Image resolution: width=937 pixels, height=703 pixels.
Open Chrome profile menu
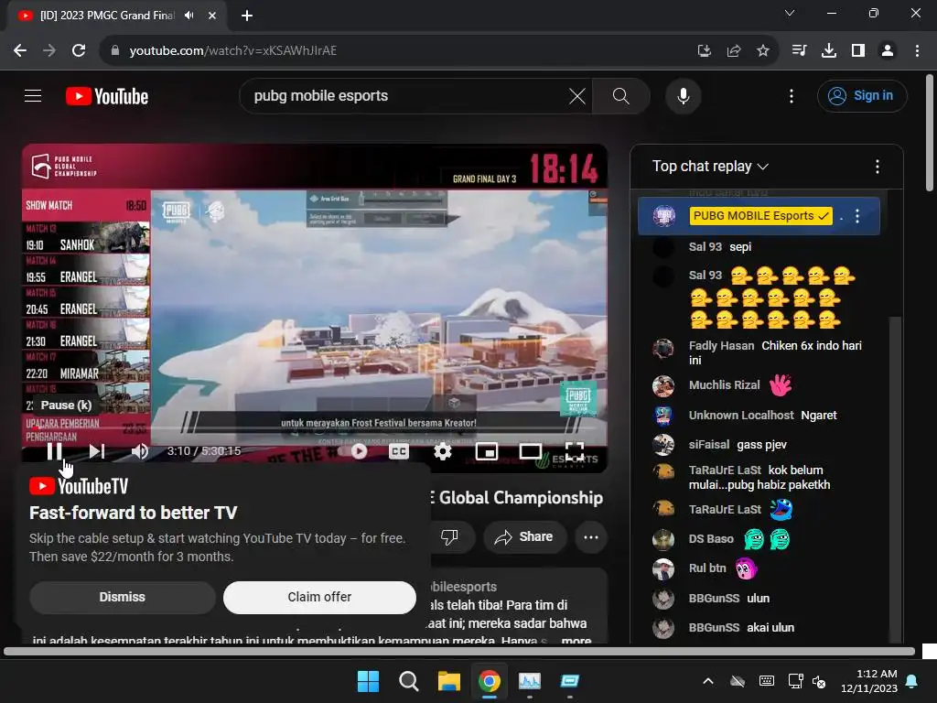[x=888, y=51]
